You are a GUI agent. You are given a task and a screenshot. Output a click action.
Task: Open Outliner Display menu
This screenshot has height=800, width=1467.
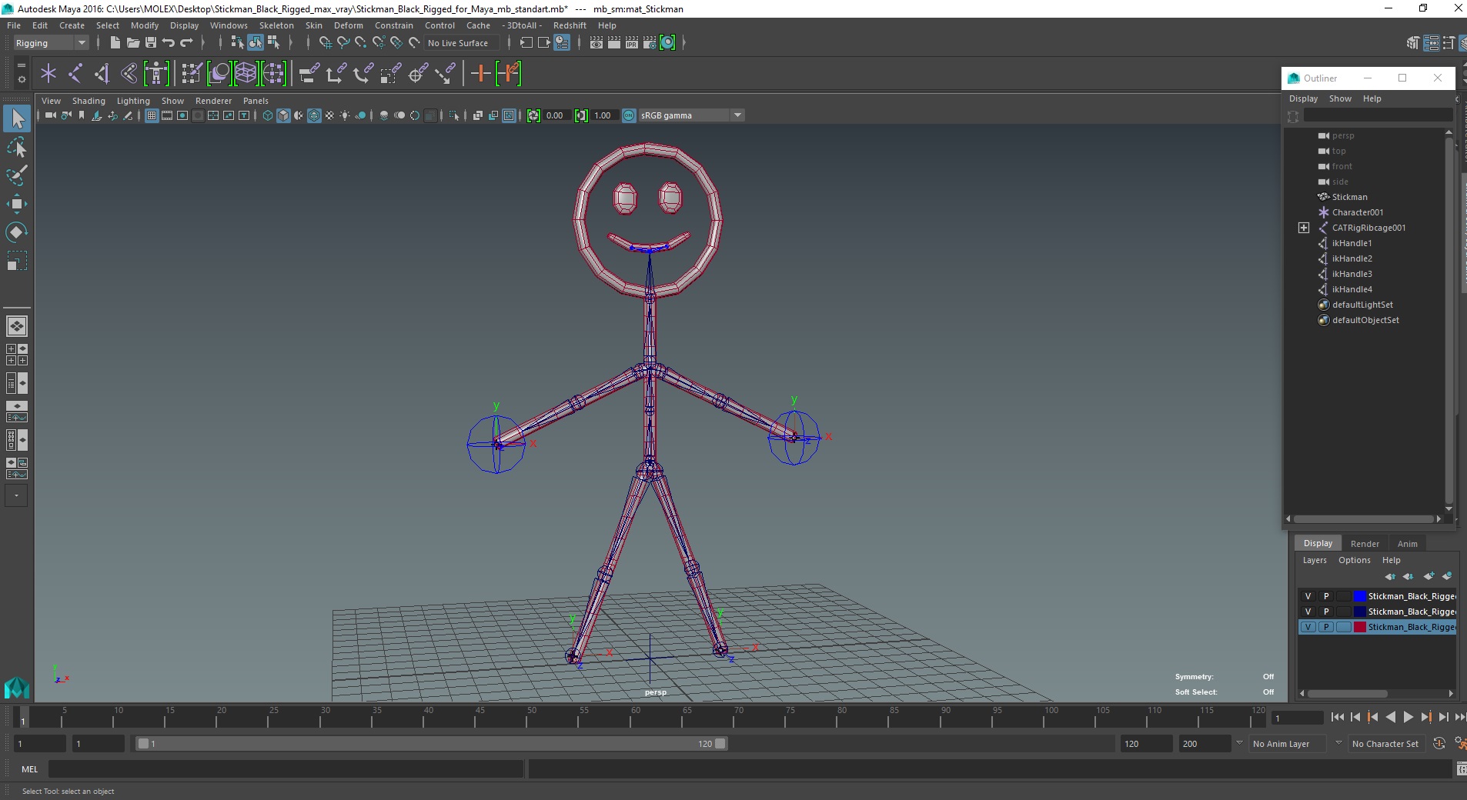(x=1303, y=98)
